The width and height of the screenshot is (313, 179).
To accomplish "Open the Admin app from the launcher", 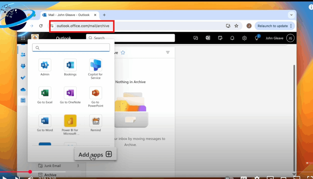I will (x=45, y=67).
